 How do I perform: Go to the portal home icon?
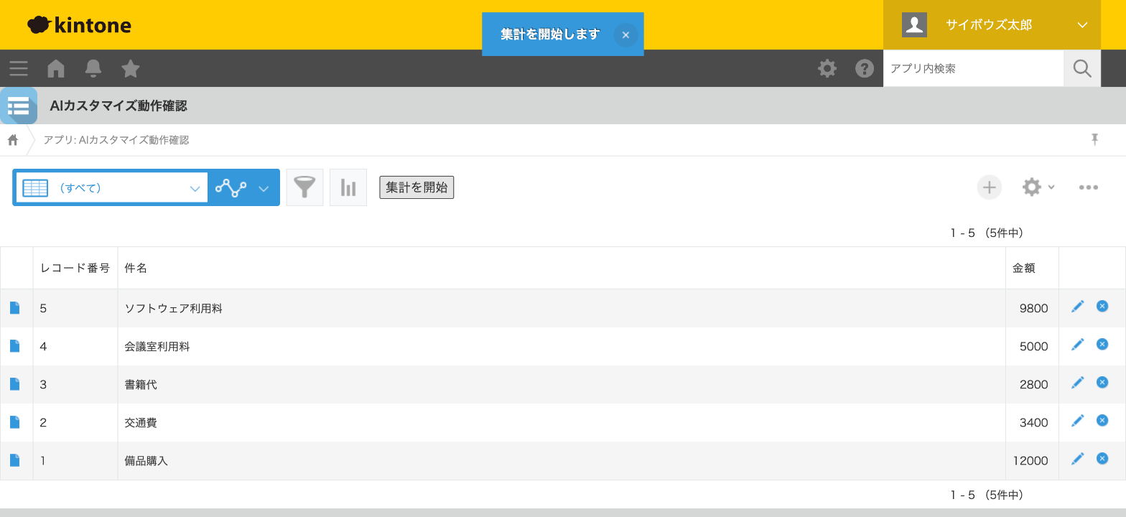click(56, 68)
